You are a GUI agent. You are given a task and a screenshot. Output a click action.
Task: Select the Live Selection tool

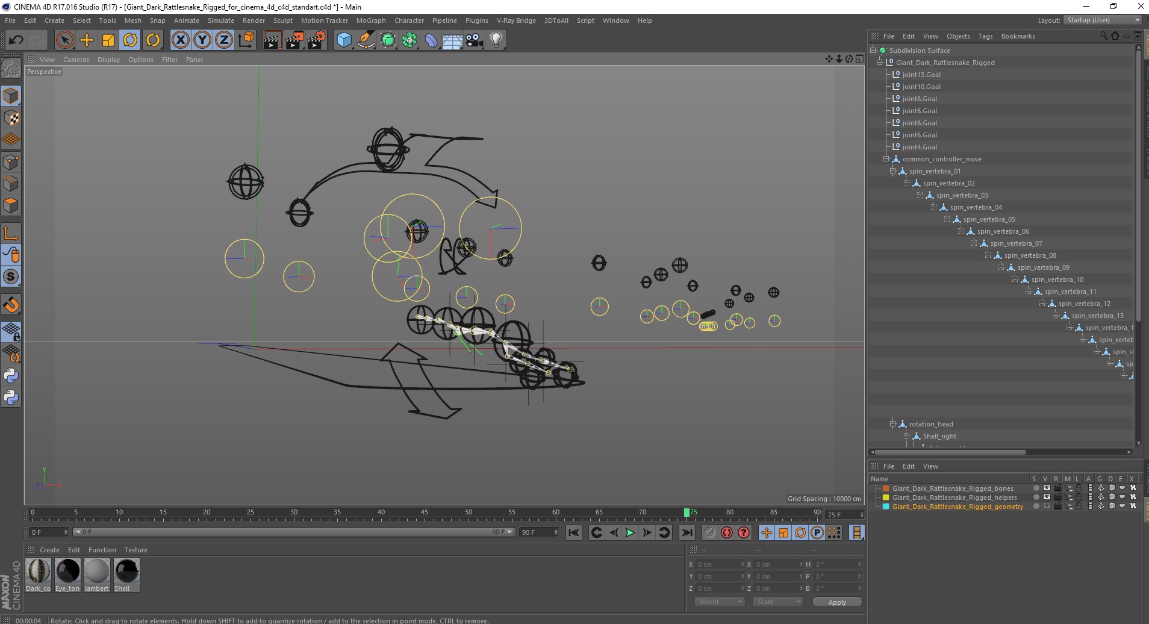(x=64, y=40)
